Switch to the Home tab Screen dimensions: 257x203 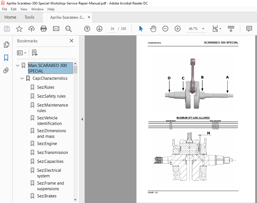[10, 17]
